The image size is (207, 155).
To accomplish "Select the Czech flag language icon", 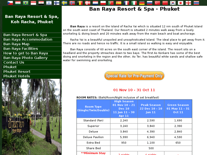I will (x=10, y=3).
